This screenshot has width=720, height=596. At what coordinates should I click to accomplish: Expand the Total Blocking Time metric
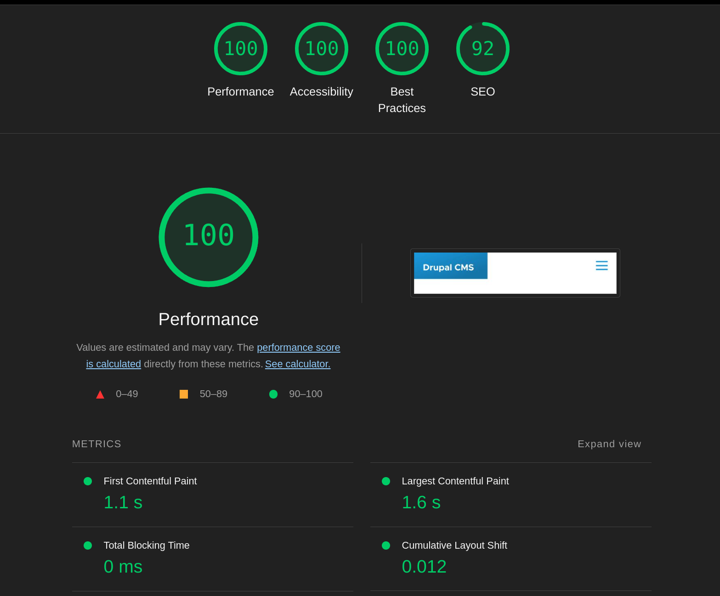point(146,545)
